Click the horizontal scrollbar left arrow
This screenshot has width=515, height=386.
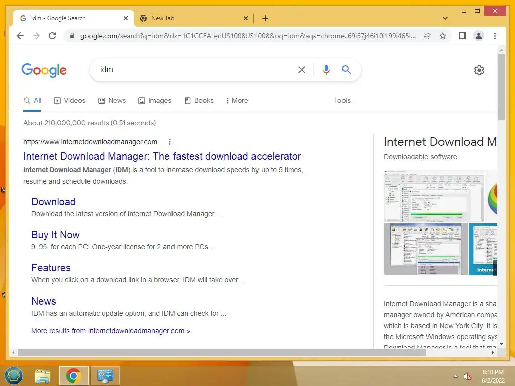tap(13, 353)
